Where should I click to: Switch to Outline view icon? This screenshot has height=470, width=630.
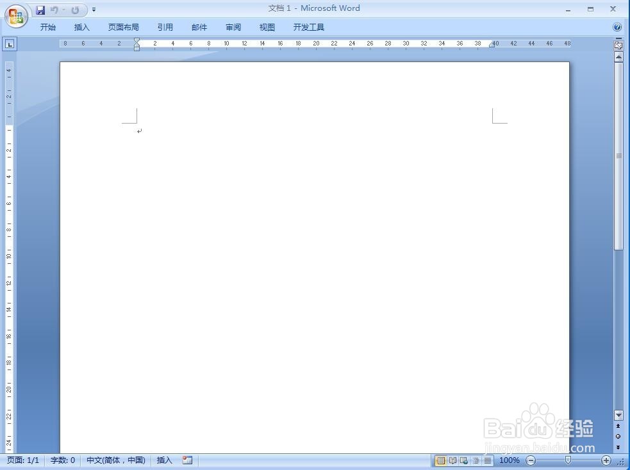(476, 460)
